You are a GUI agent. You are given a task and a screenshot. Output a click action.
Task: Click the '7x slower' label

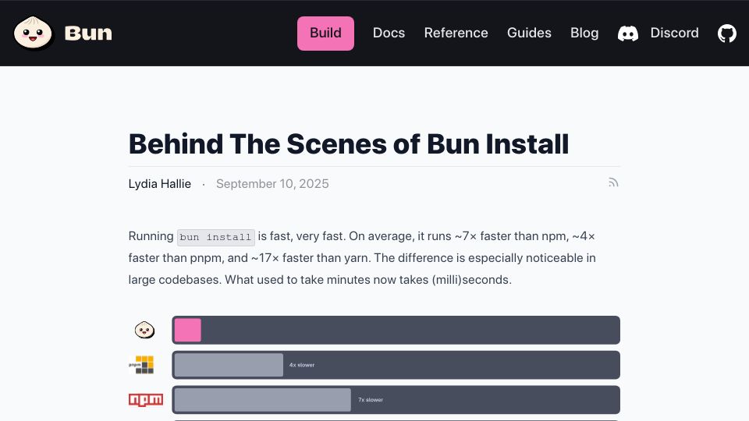pyautogui.click(x=371, y=400)
